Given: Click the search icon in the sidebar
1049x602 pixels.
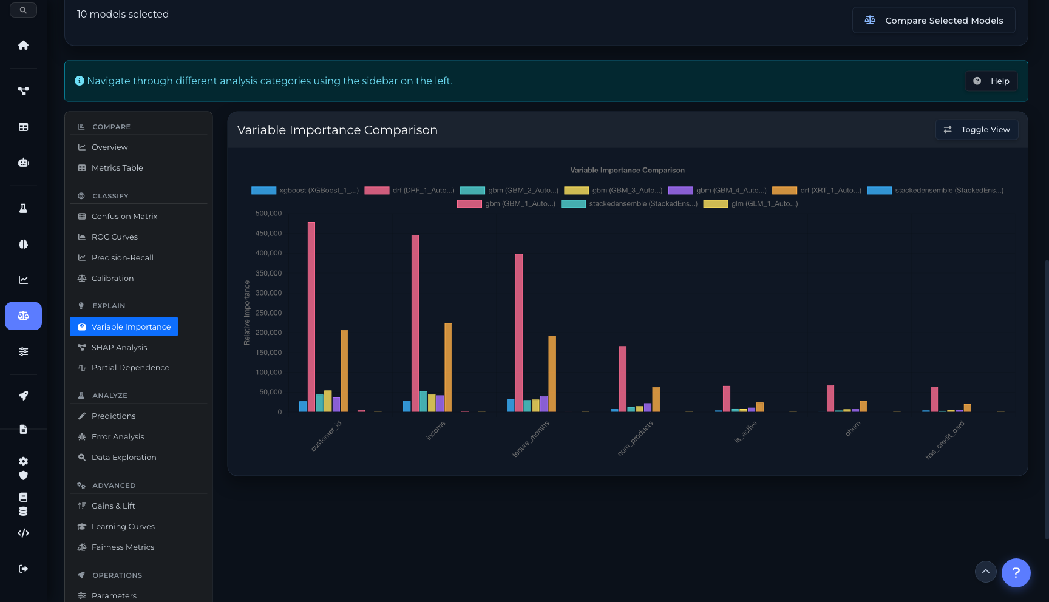Looking at the screenshot, I should coord(23,10).
